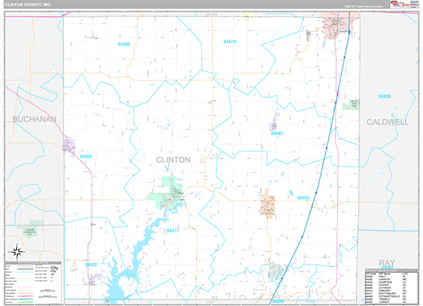The width and height of the screenshot is (423, 306).
Task: Select the 64454 ZIP code label
Action: click(86, 156)
